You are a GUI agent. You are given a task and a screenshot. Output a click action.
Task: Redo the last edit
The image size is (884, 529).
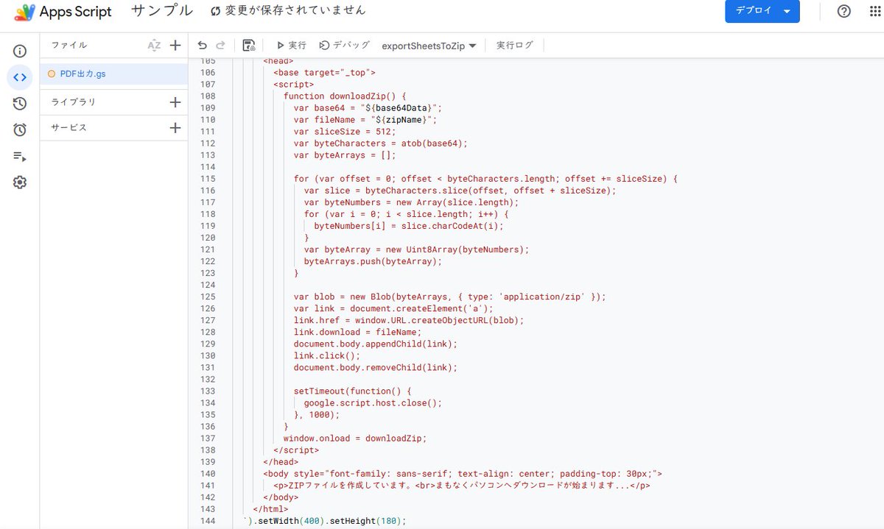pyautogui.click(x=221, y=46)
